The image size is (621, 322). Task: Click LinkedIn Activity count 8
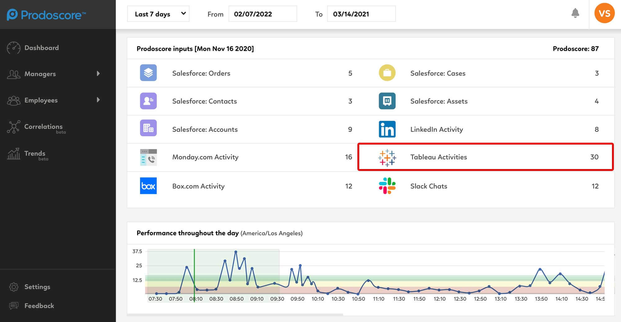pos(596,129)
